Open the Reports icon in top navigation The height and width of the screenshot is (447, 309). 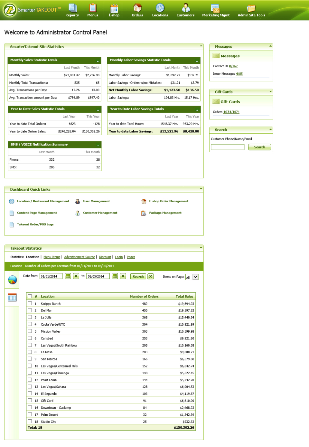click(x=72, y=8)
